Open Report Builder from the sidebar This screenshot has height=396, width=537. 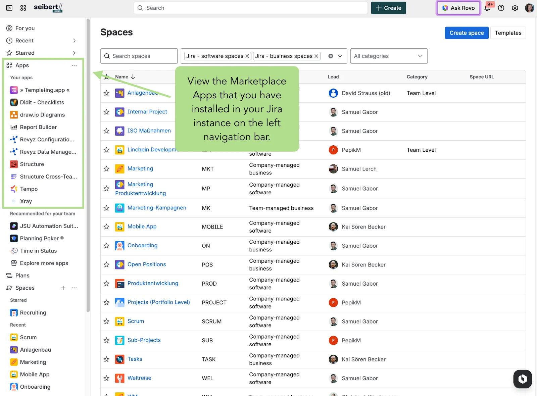click(38, 127)
